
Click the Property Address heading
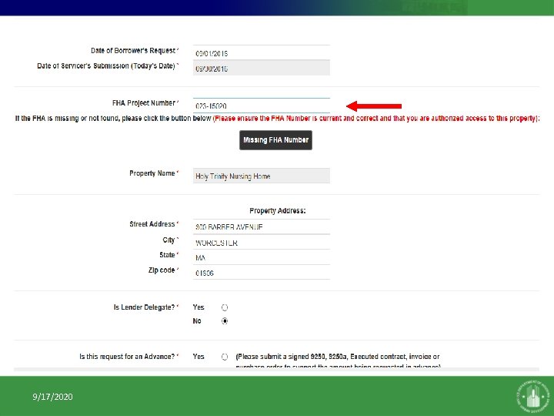[277, 211]
